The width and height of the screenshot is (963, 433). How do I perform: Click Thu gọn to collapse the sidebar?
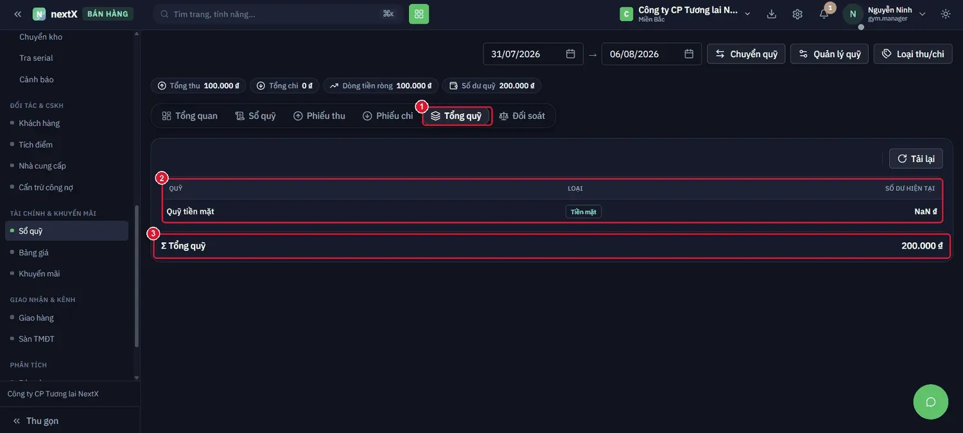(35, 421)
